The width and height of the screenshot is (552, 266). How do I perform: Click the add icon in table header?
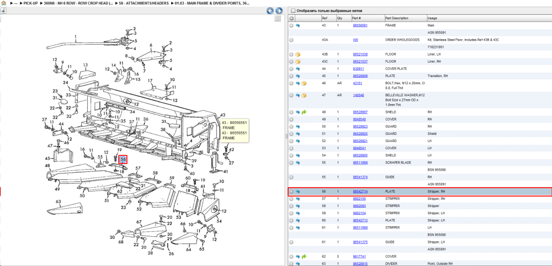[x=291, y=18]
